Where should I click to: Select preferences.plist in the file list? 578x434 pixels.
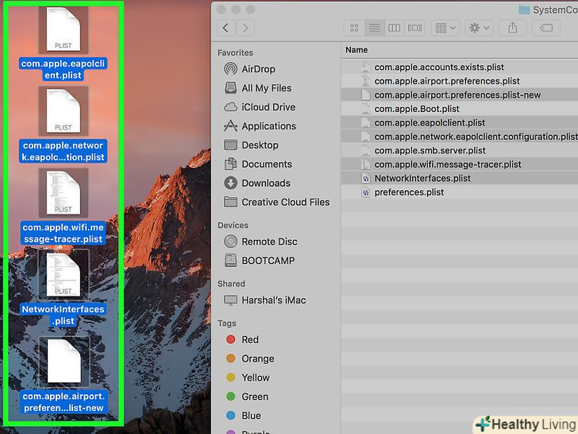click(x=409, y=192)
